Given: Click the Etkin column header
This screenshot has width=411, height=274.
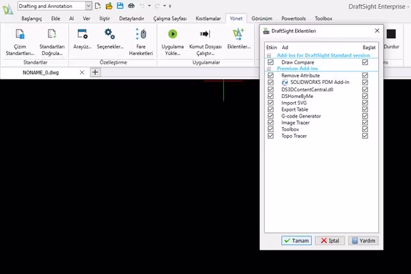Looking at the screenshot, I should click(272, 48).
